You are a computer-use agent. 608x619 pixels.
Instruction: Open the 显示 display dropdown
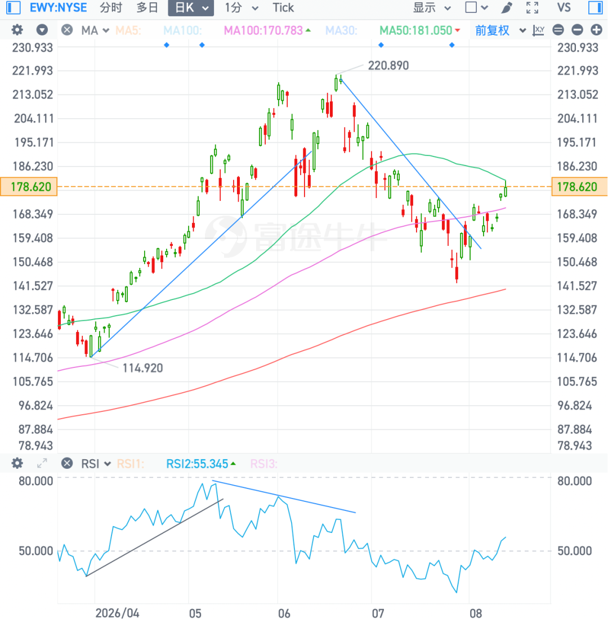click(431, 7)
